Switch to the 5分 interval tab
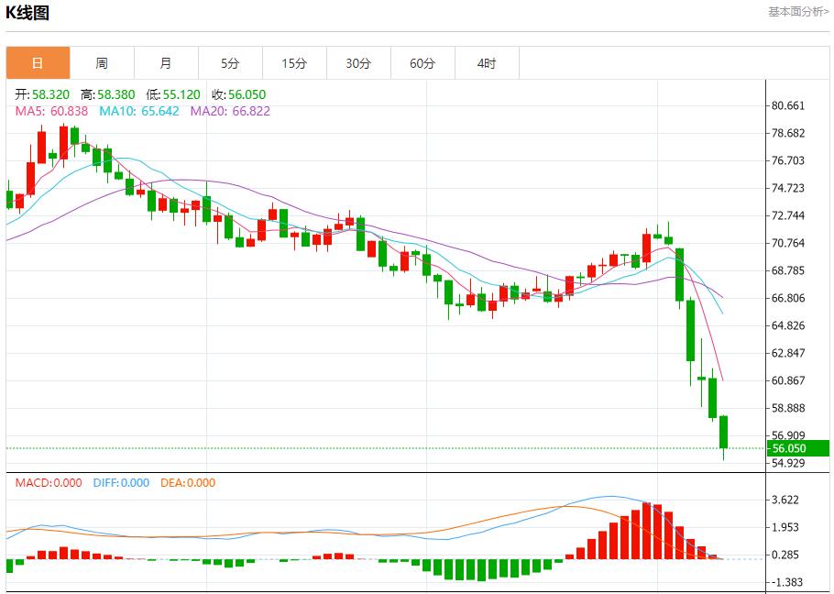834x594 pixels. [x=230, y=63]
